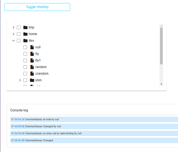Click the tty1 file icon
The width and height of the screenshot is (178, 152).
(32, 60)
